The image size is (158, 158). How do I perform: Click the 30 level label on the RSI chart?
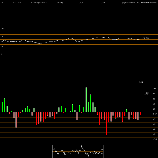pyautogui.click(x=2, y=46)
